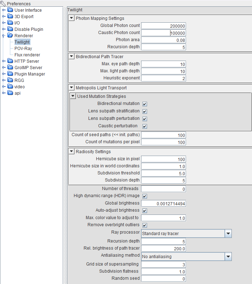
Task: Click the Global brightness input field
Action: click(163, 204)
